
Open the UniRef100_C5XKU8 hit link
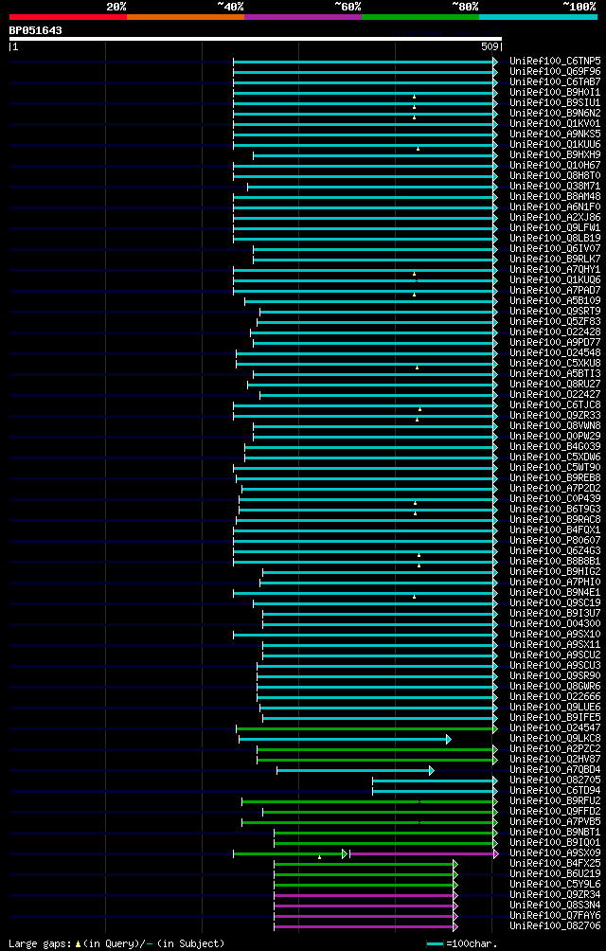point(555,364)
